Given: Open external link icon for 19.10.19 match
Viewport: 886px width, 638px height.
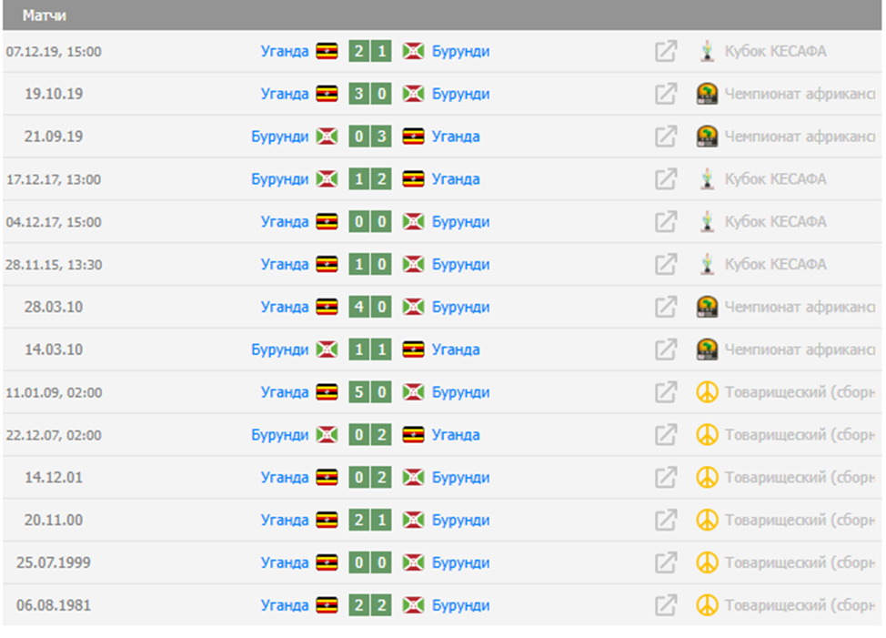Looking at the screenshot, I should 666,94.
